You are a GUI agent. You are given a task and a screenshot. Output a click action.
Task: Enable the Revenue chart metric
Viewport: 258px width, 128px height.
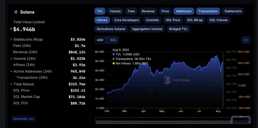point(148,11)
